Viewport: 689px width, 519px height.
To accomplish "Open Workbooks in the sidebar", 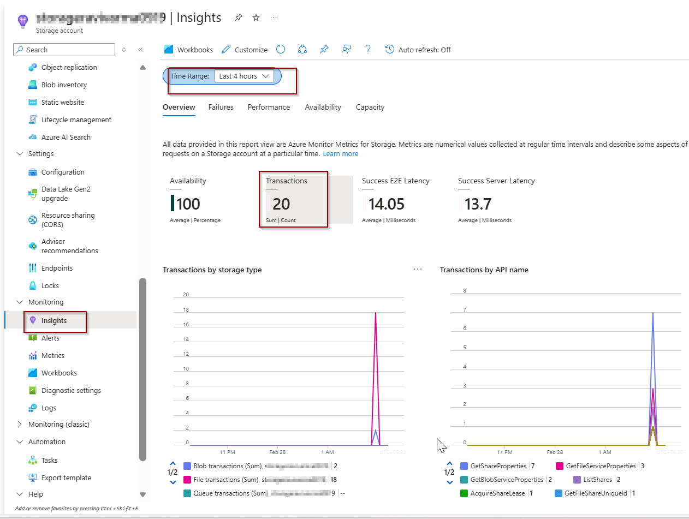I will [59, 373].
